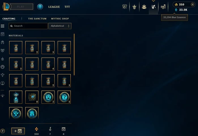Select the skins mask filter in sidebar
Image resolution: width=198 pixels, height=136 pixels.
[3, 50]
